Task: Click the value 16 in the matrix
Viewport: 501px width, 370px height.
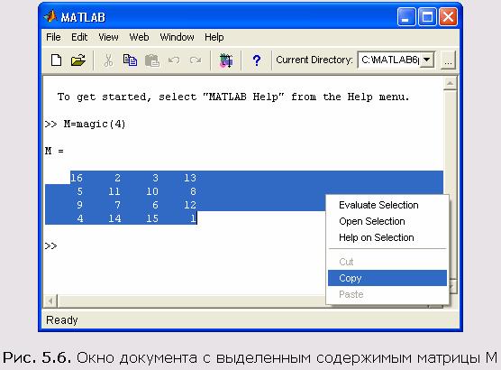Action: click(77, 178)
